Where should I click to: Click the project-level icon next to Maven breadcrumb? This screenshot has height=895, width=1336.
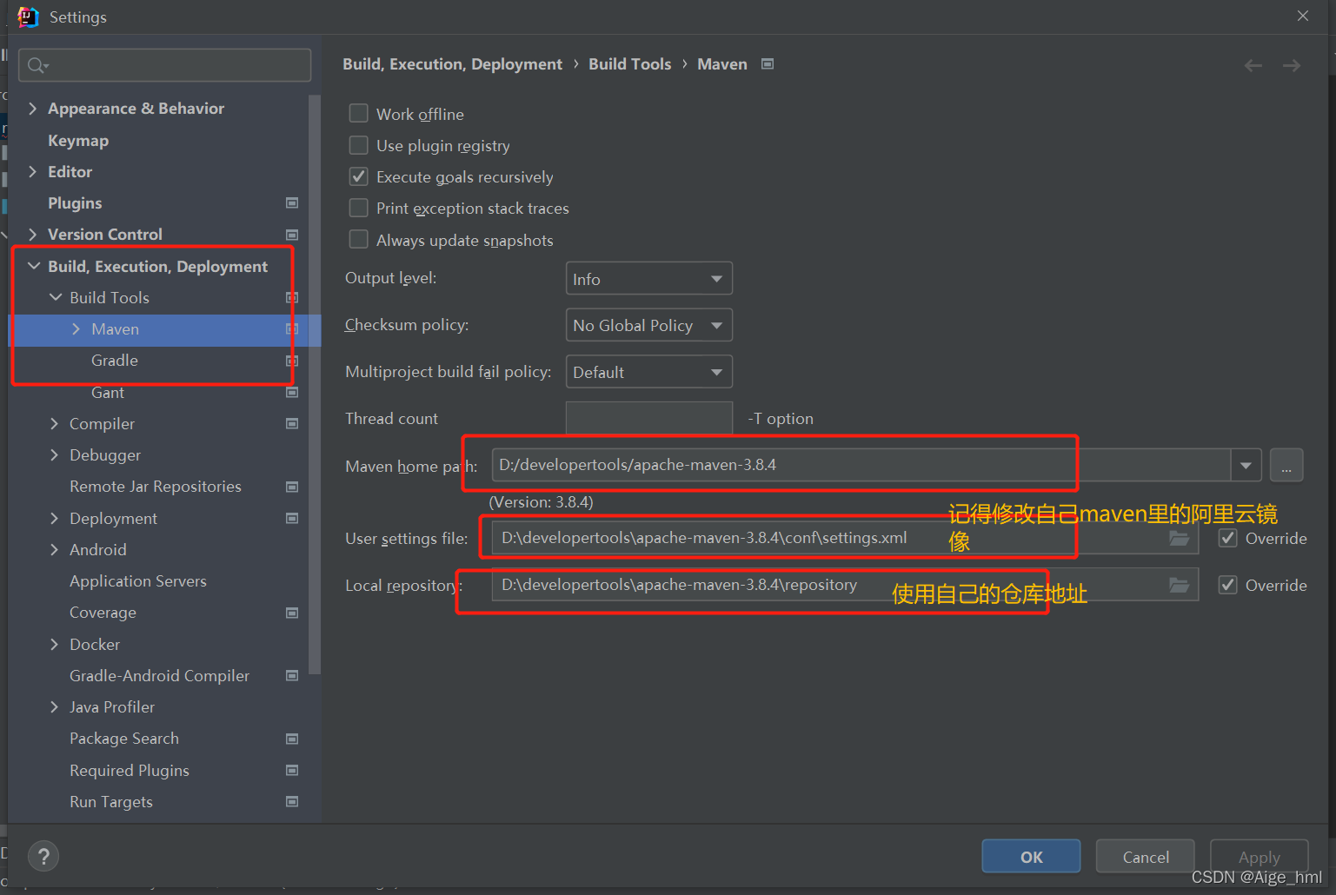768,64
